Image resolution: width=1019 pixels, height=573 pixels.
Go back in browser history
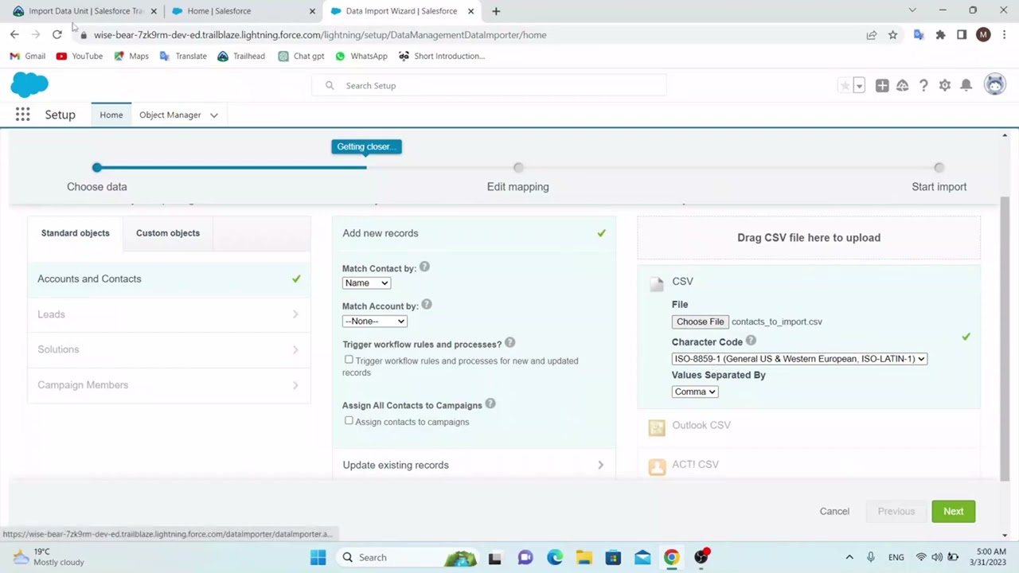tap(14, 35)
